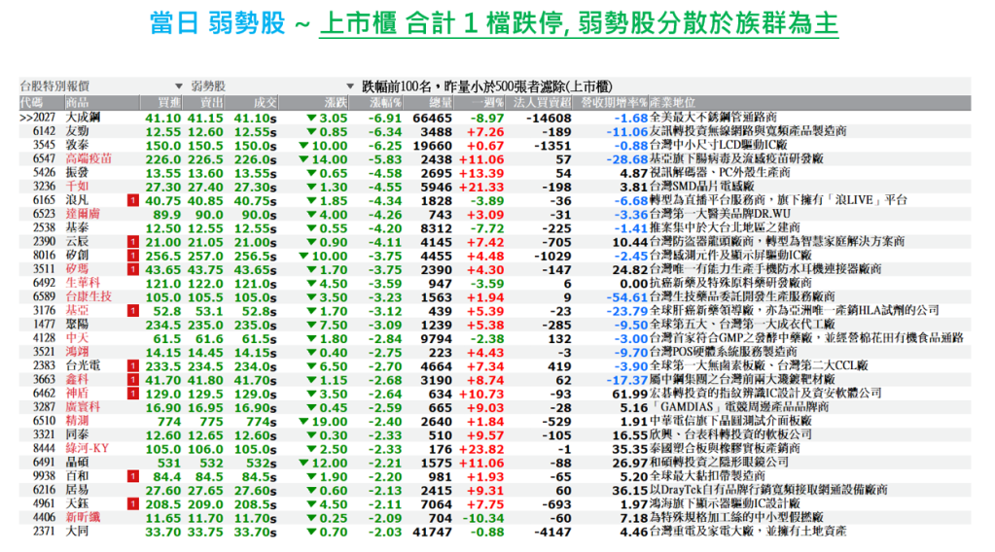Select the stock code 2371 row
The image size is (995, 552).
coord(45,532)
